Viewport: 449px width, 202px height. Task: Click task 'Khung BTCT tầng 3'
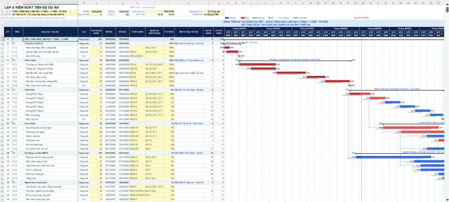point(35,102)
